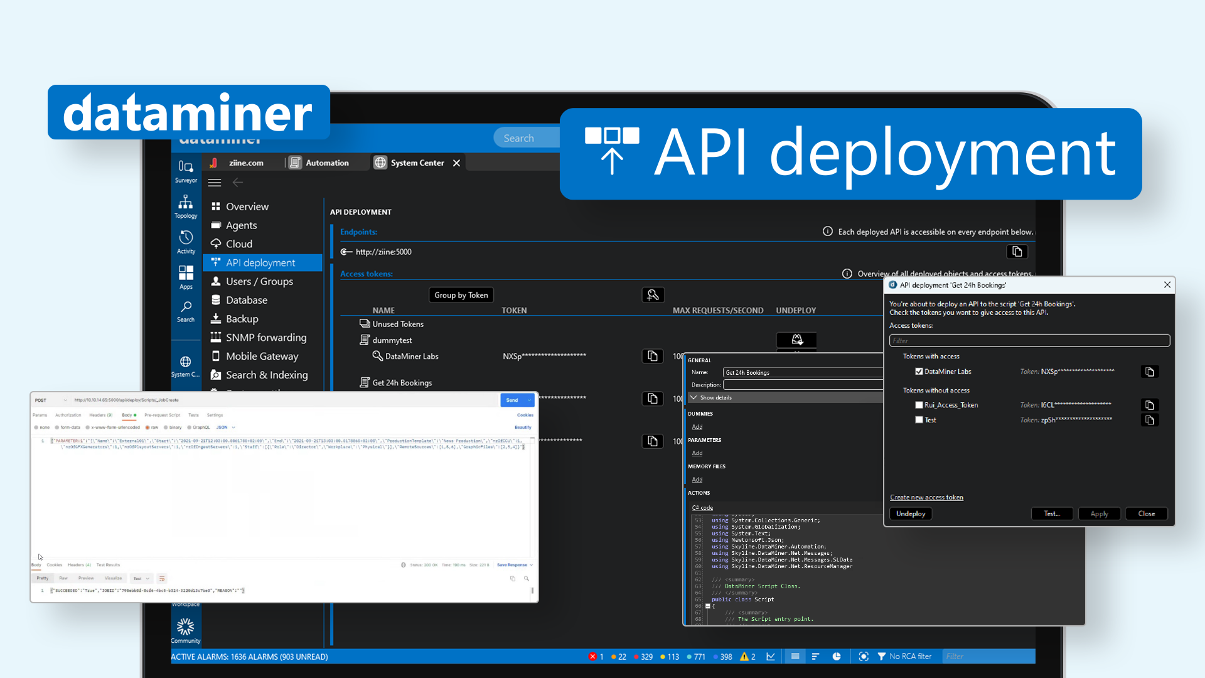Viewport: 1205px width, 678px height.
Task: Open the arrow beside the Send button
Action: tap(530, 400)
